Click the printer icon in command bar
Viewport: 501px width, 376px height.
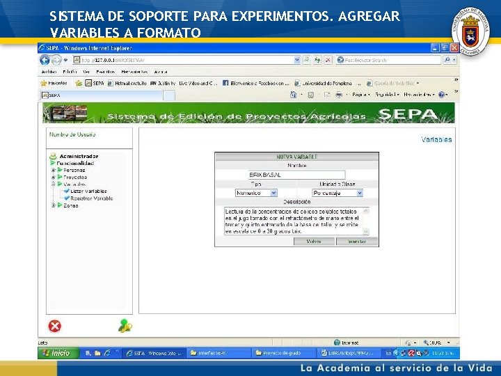click(x=339, y=95)
